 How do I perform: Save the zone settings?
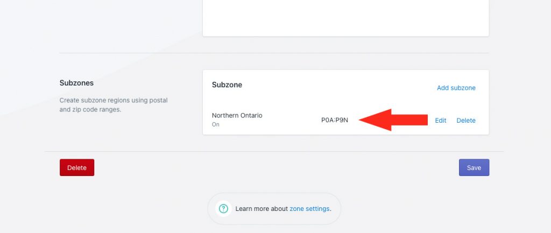(474, 168)
